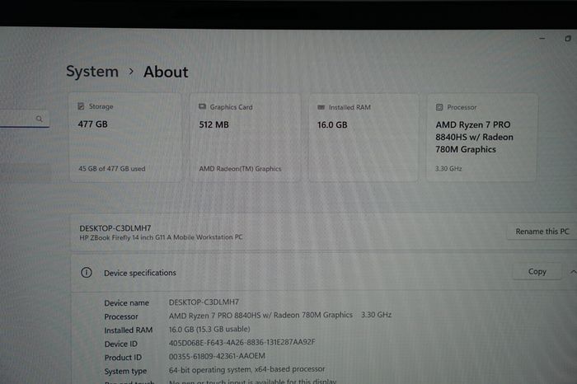Click the '3.30 GHz' text in Processor card
This screenshot has height=384, width=577.
pos(448,168)
